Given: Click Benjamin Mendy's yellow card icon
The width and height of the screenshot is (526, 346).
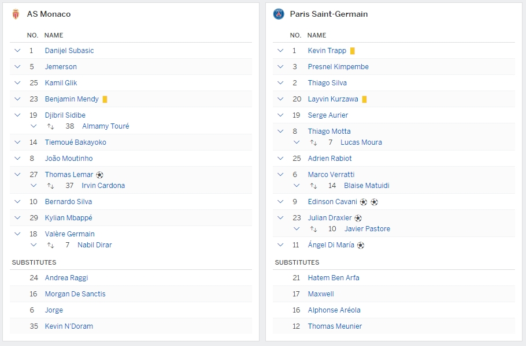Looking at the screenshot, I should pos(105,99).
